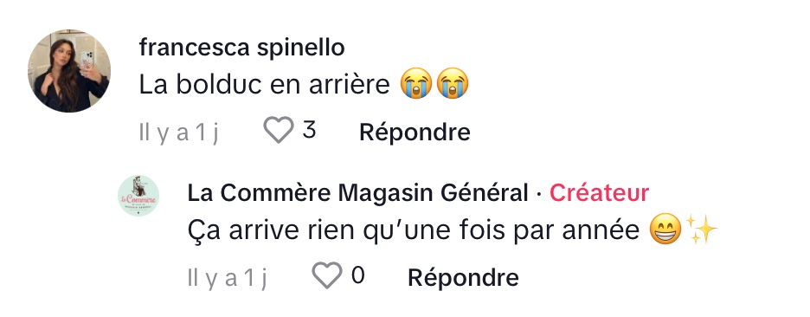Click the grinning face emoji in the reply
The width and height of the screenshot is (810, 317).
pos(665,229)
